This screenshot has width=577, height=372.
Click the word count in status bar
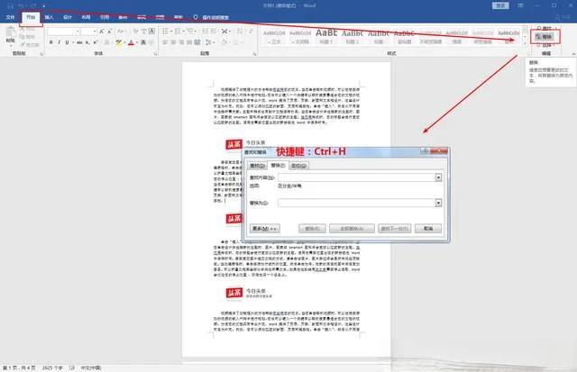pos(52,367)
